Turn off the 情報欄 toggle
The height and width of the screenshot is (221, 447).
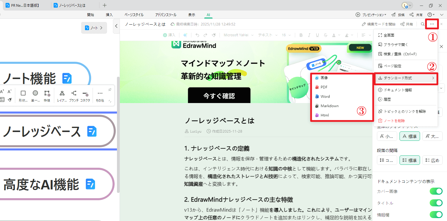[x=436, y=215]
